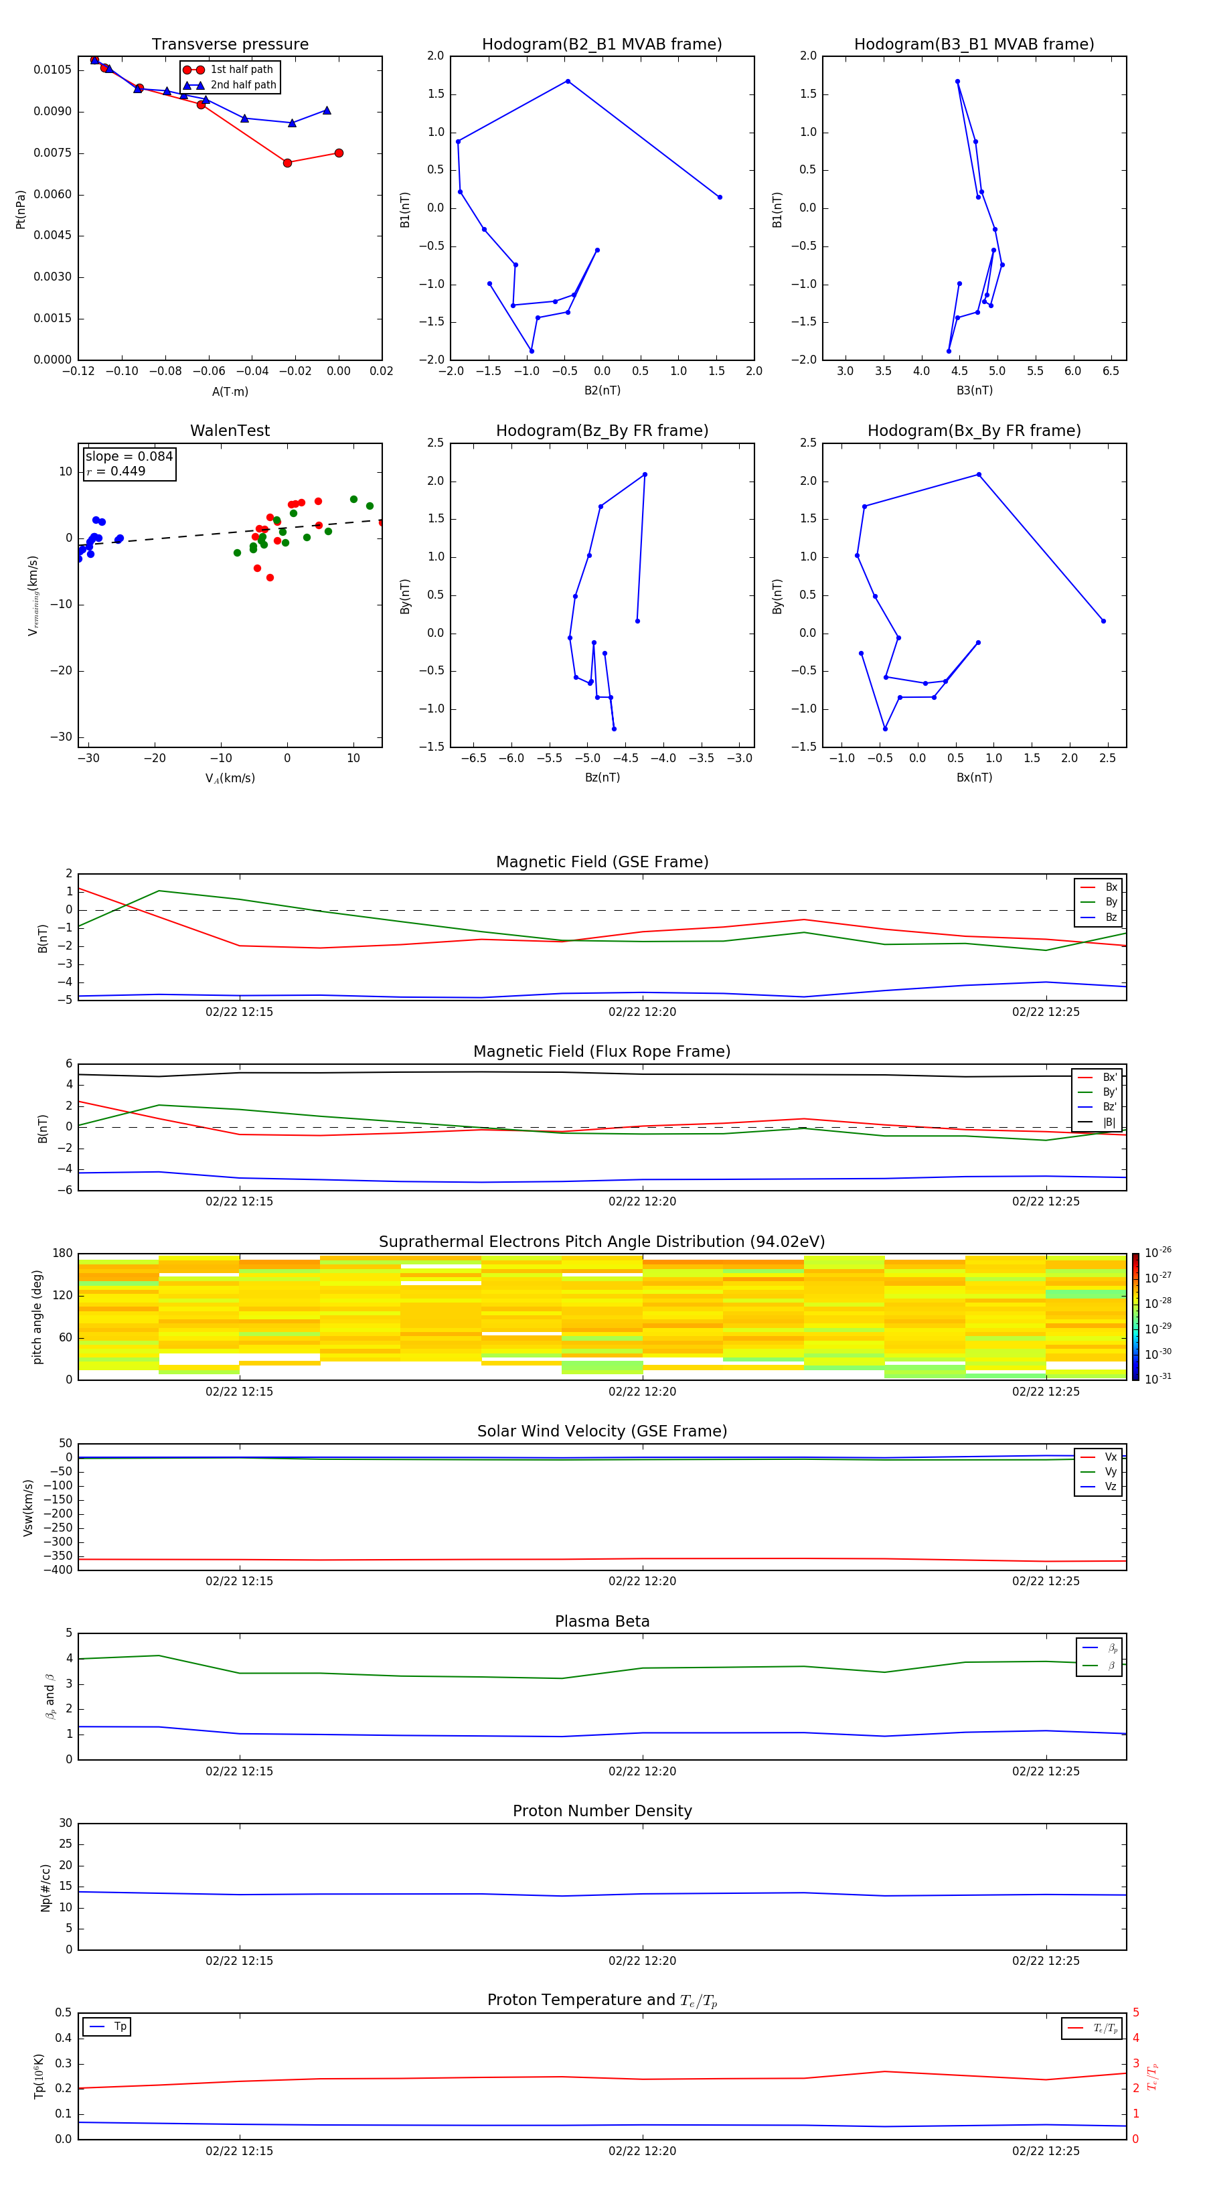Click the "WalenTest" plot title
The image size is (1205, 2210).
point(230,431)
